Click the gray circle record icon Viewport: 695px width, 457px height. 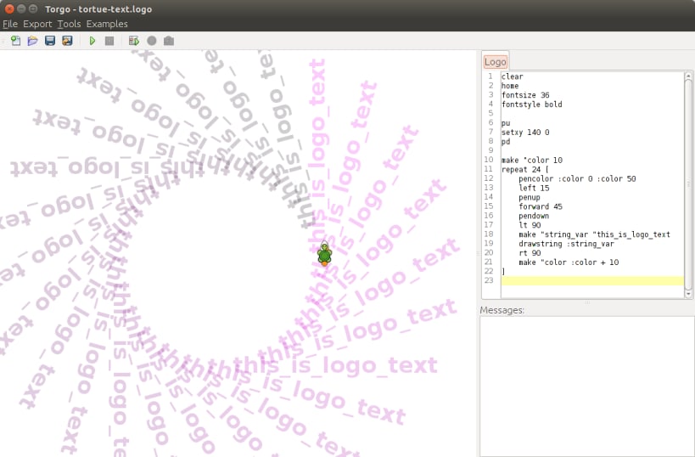152,41
